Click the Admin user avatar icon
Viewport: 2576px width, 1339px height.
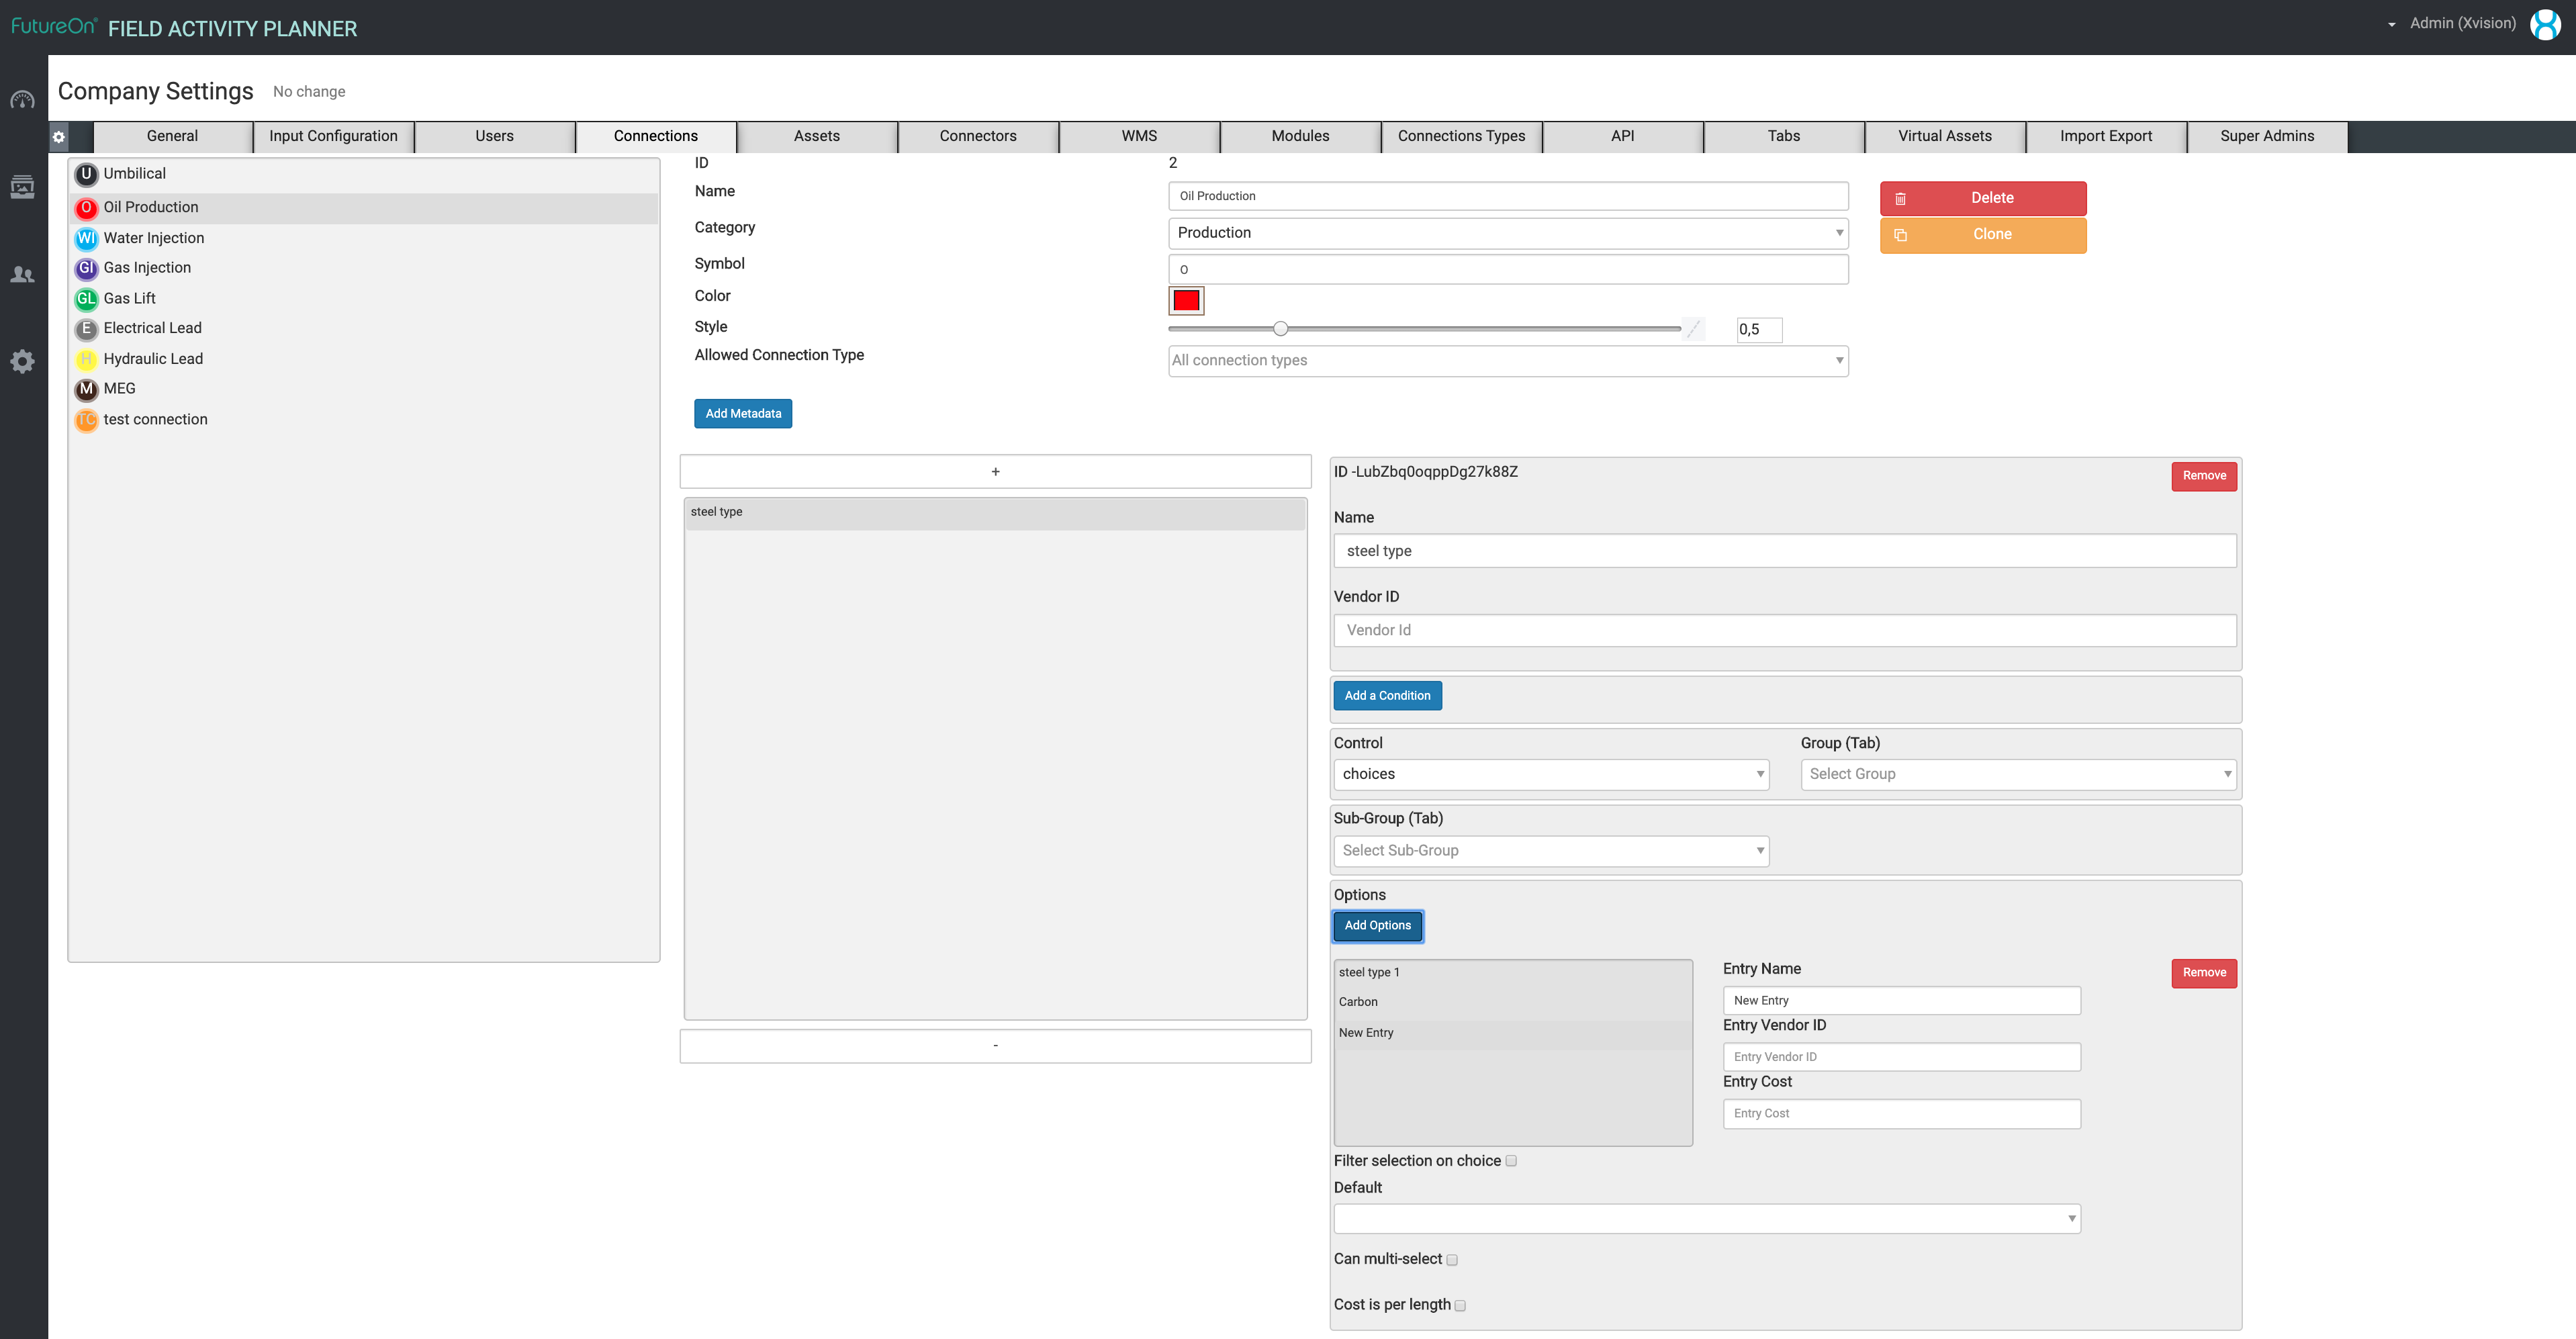click(2544, 24)
